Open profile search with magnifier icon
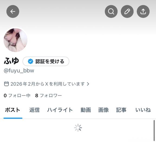 (x=111, y=11)
